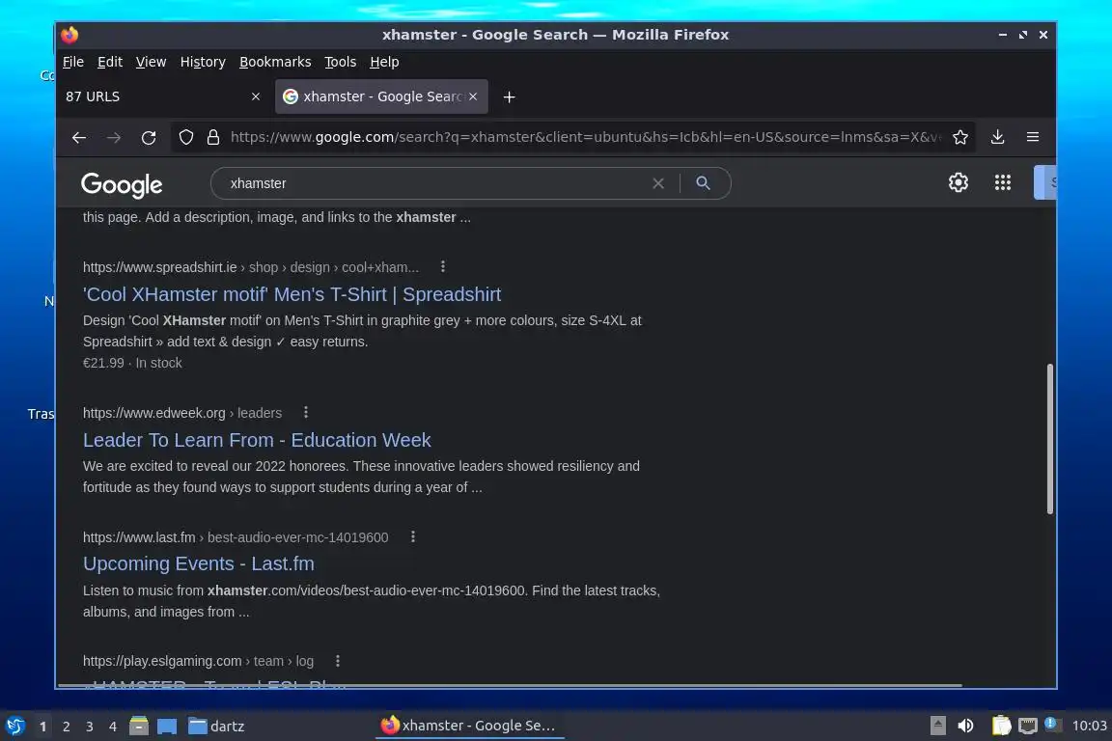The width and height of the screenshot is (1112, 741).
Task: Click the removable media eject tray icon
Action: coord(937,726)
